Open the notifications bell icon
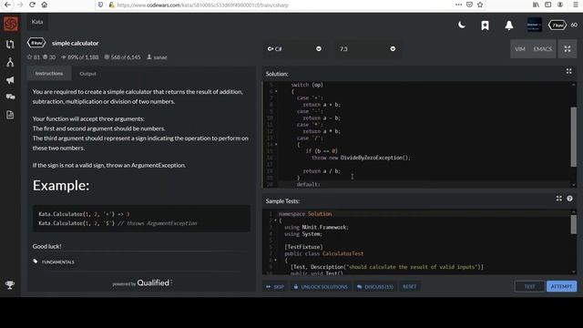 point(509,26)
